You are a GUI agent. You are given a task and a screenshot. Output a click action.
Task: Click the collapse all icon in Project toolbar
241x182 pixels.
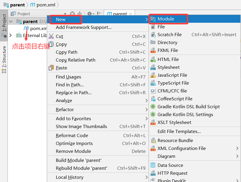click(x=80, y=14)
